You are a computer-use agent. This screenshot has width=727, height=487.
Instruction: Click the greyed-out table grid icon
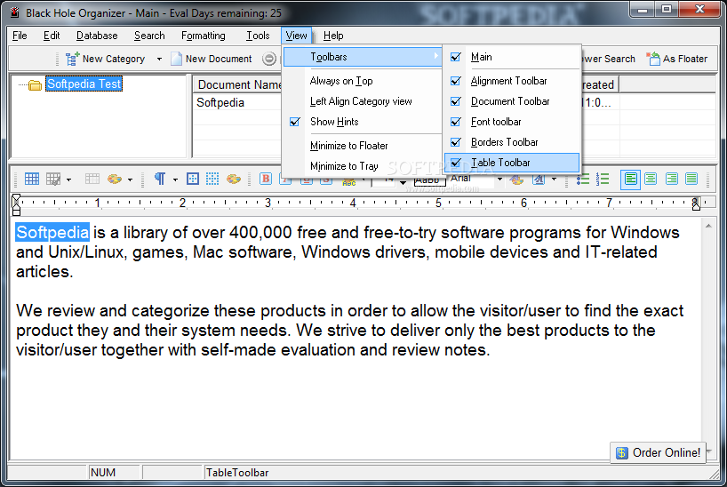point(92,179)
